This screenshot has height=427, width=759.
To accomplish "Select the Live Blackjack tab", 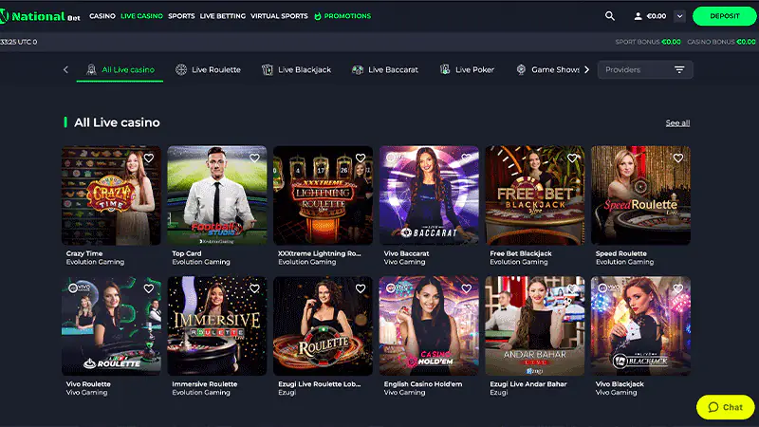I will [x=296, y=69].
